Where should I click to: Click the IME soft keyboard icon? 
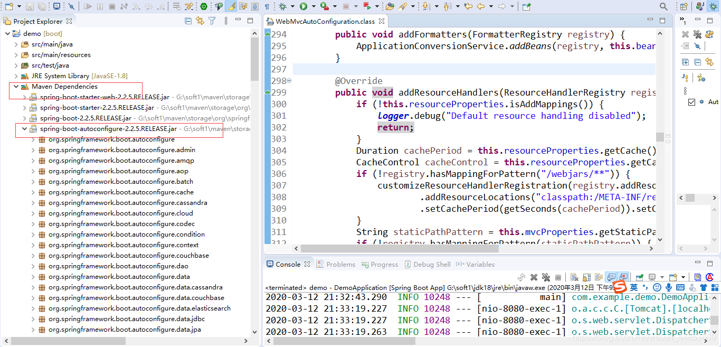coord(680,287)
